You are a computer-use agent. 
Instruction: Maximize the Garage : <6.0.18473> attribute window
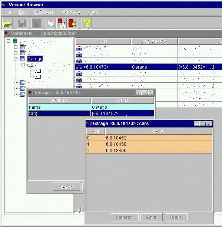145,92
